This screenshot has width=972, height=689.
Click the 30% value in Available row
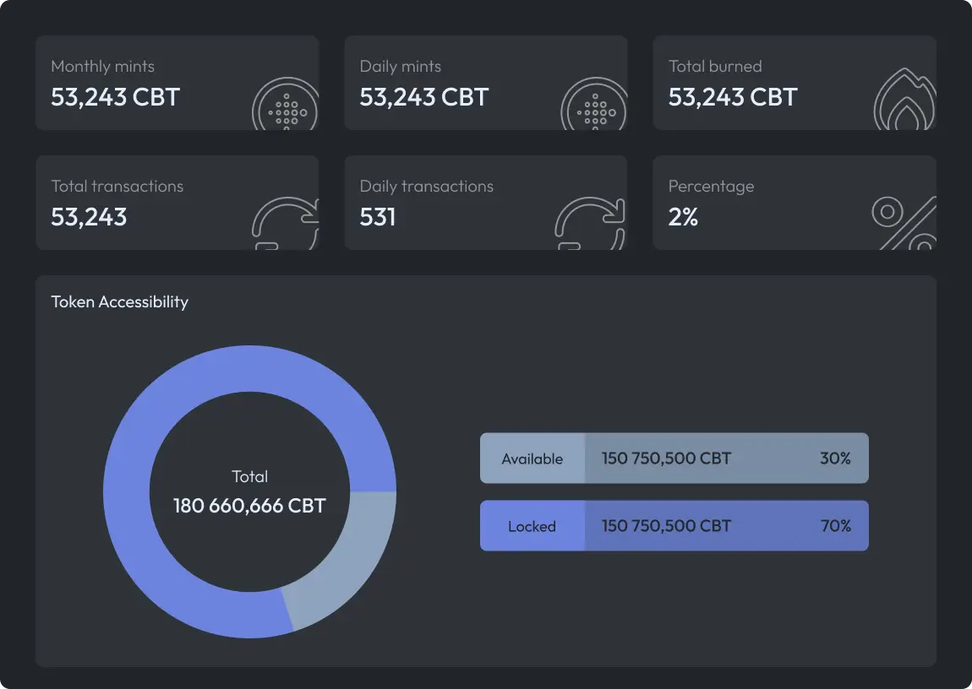click(836, 458)
